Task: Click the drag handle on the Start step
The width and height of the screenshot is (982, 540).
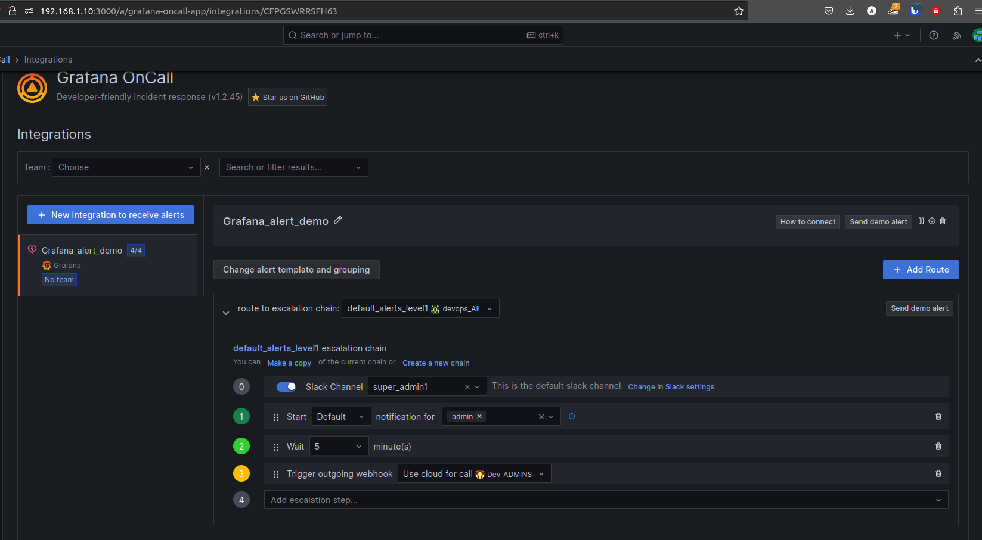Action: [276, 417]
